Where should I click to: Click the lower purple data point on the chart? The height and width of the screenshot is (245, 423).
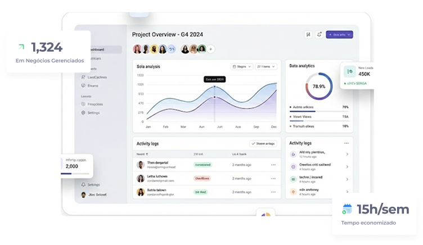click(214, 97)
